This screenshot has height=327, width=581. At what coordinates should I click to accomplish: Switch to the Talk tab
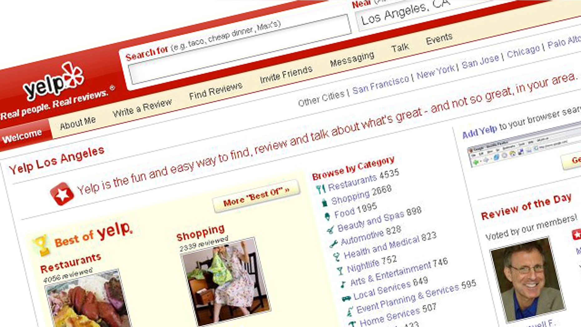(x=400, y=48)
